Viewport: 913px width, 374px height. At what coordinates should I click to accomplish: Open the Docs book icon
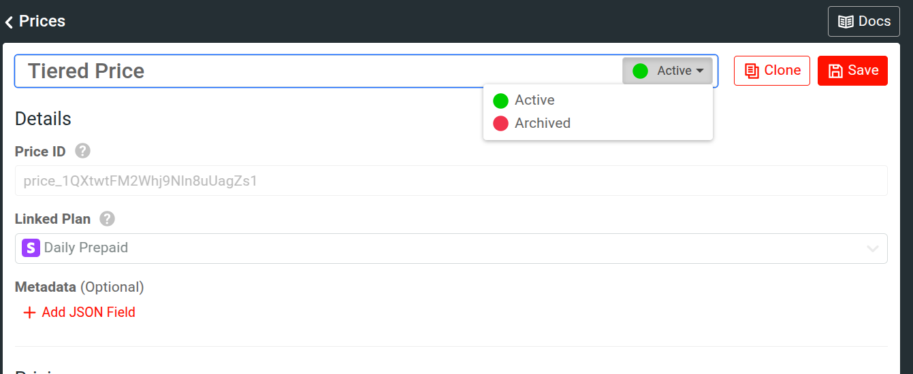click(846, 22)
